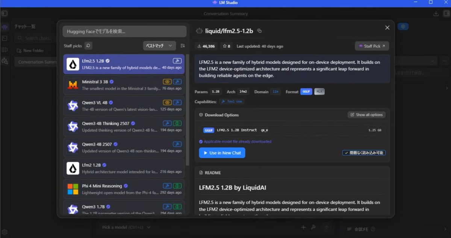
Task: Click the 'Applicable model file already downloaded' text
Action: tap(238, 142)
